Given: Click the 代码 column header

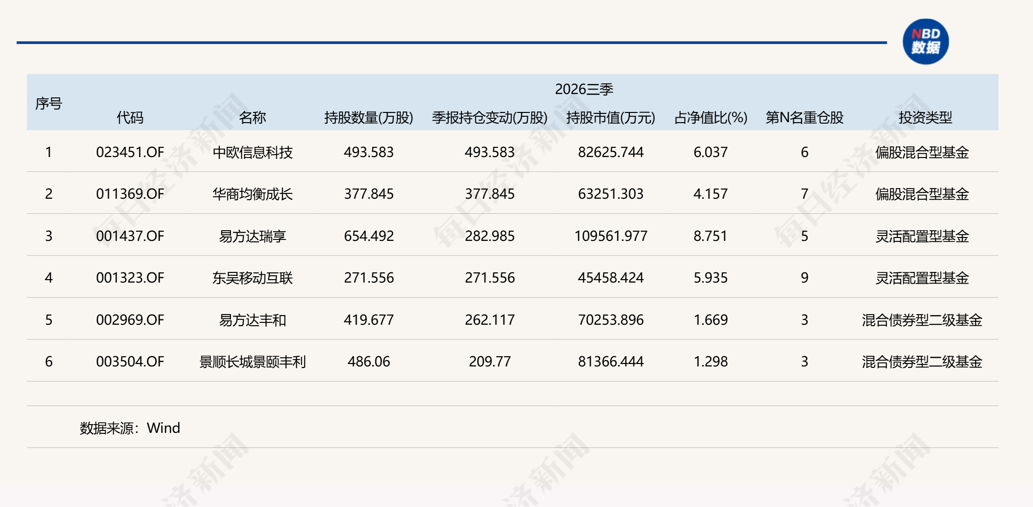Looking at the screenshot, I should [x=130, y=117].
